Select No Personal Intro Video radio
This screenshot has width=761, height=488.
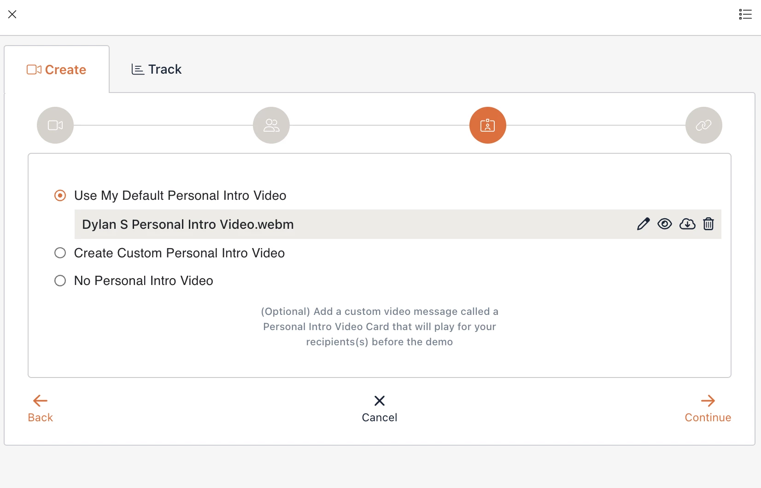60,281
